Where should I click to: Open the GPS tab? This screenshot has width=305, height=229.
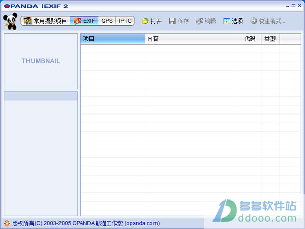107,21
